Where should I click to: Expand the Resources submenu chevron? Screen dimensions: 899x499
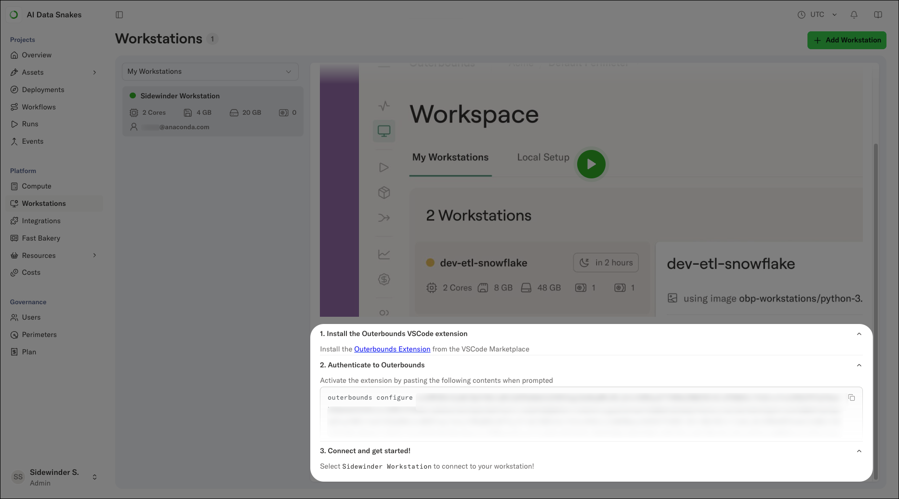94,256
